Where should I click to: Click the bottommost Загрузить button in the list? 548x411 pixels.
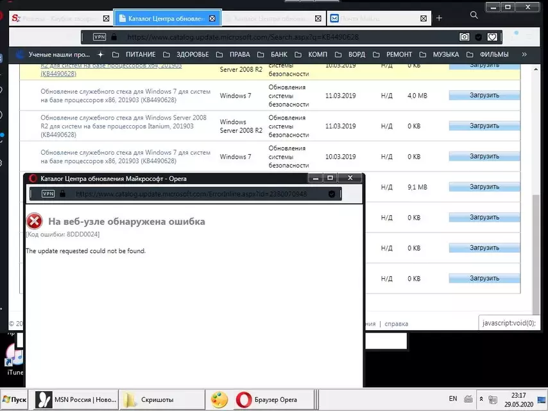coord(484,279)
